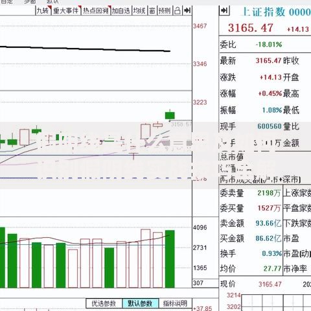Image resolution: width=311 pixels, height=311 pixels.
Task: Click the 换手 value 0.93%
Action: [272, 253]
